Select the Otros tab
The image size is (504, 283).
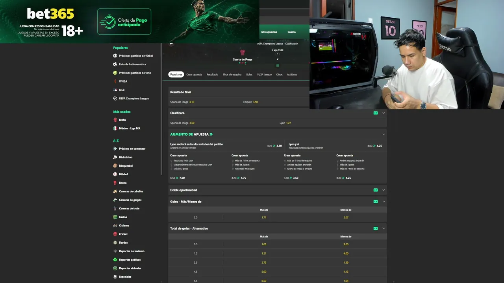[x=279, y=74]
